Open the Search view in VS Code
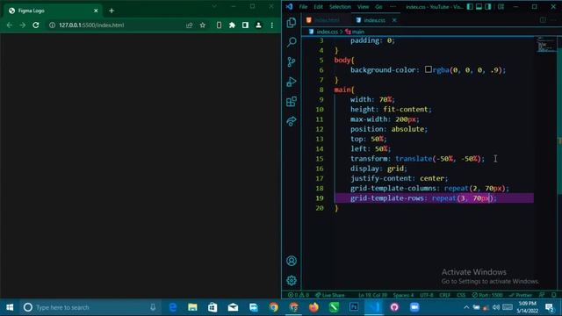562x316 pixels. (x=292, y=42)
